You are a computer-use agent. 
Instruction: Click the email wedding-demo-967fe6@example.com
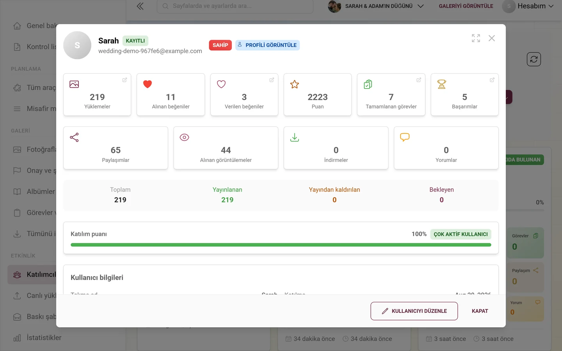pos(150,51)
